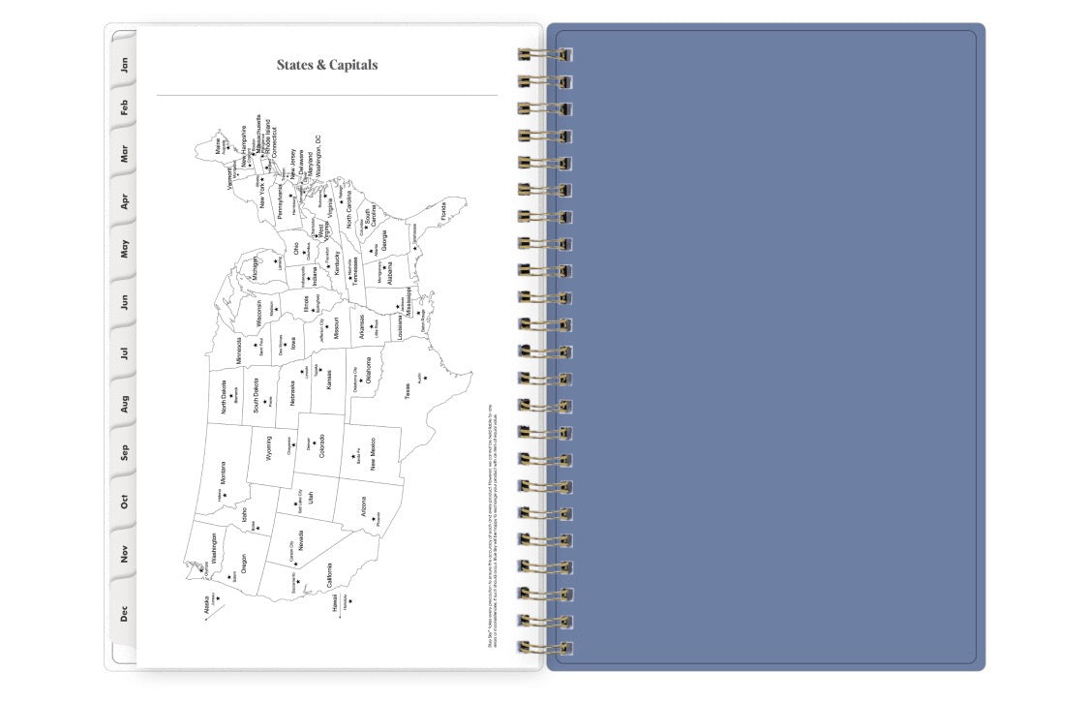Viewport: 1089px width, 702px height.
Task: Select Texas on the map
Action: (408, 392)
